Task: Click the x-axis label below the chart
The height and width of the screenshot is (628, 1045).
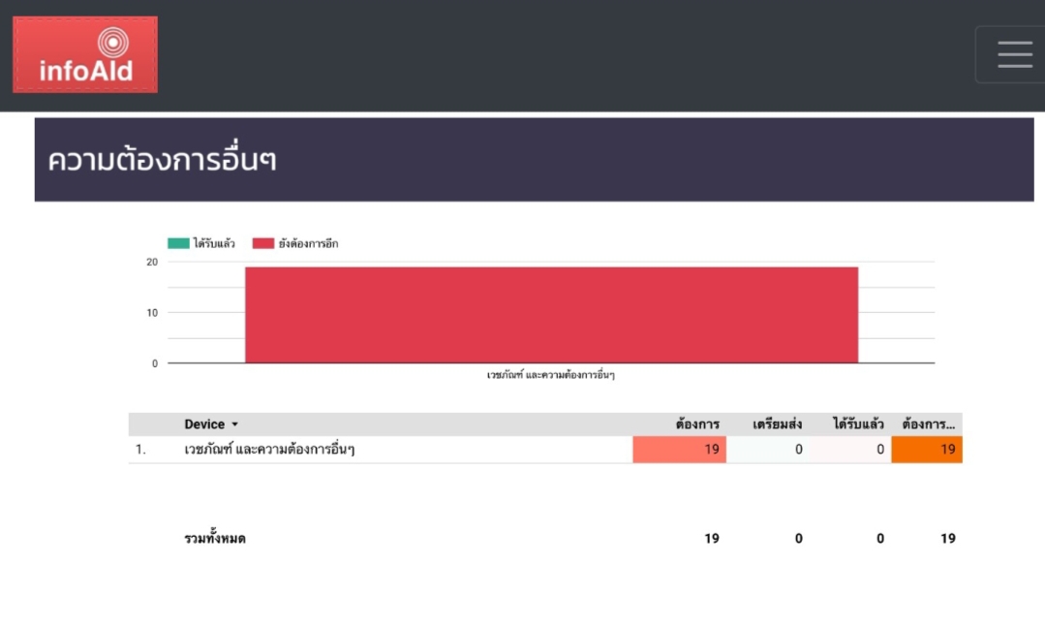Action: pos(550,374)
